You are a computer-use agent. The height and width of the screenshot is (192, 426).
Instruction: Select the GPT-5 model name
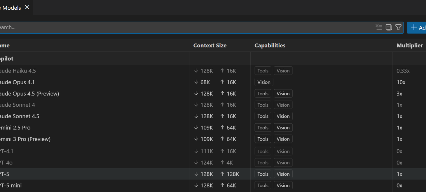click(x=5, y=174)
